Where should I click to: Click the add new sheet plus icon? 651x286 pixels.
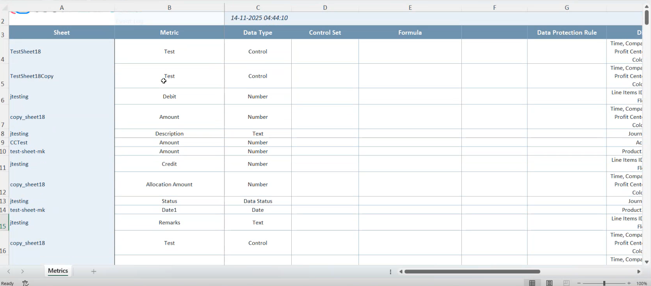click(93, 272)
